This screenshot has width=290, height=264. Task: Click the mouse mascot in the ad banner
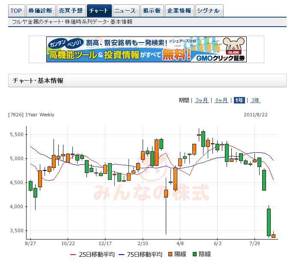tap(234, 46)
